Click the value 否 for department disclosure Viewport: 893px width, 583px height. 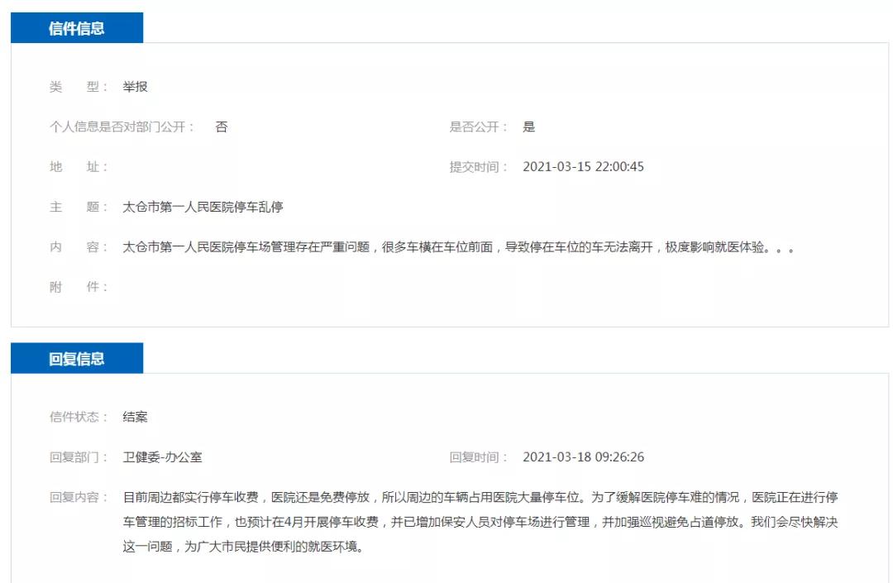[222, 127]
